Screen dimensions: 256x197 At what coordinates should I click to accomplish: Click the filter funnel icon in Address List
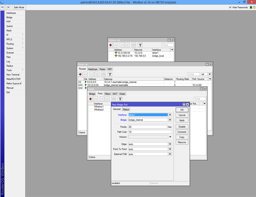pyautogui.click(x=140, y=45)
